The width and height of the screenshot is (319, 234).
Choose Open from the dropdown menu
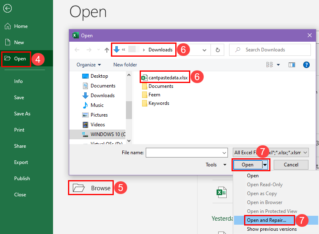coord(253,176)
